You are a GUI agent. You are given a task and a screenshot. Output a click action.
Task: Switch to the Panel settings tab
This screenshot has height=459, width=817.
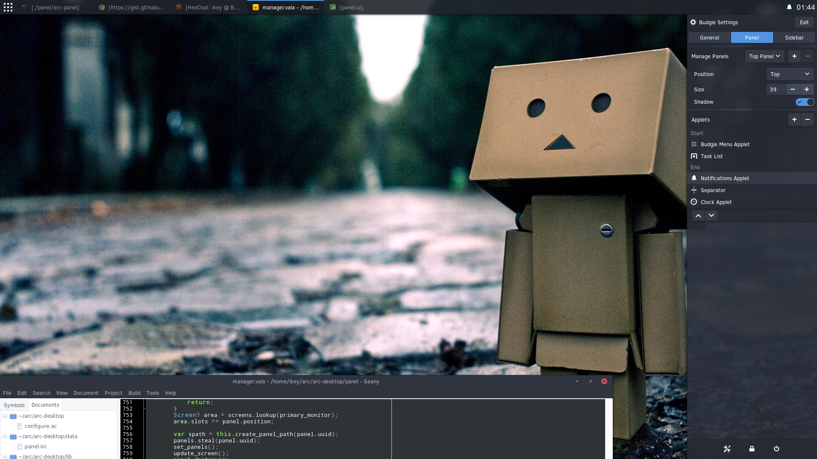[x=751, y=37]
